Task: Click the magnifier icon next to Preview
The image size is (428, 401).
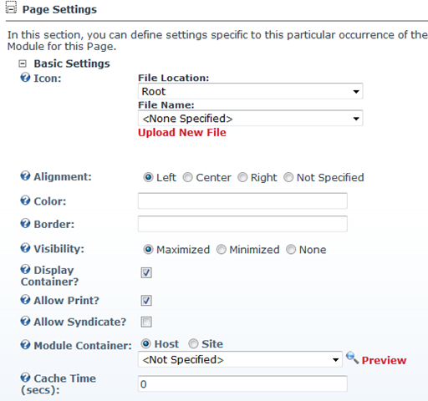Action: click(352, 358)
